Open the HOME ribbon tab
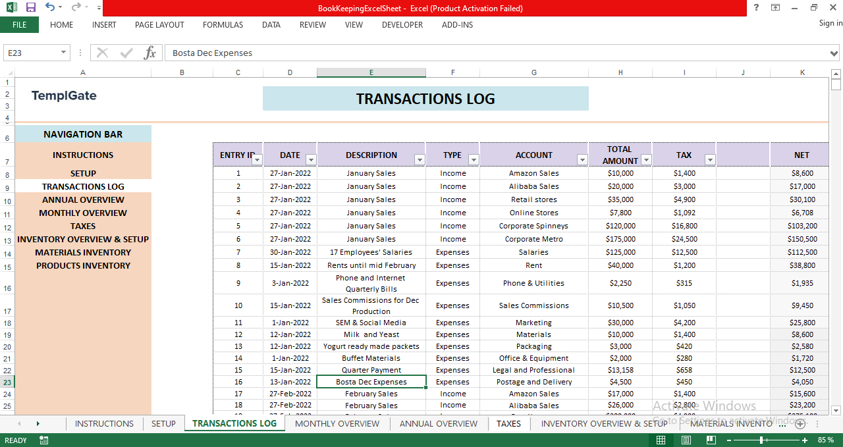This screenshot has height=447, width=843. coord(61,25)
